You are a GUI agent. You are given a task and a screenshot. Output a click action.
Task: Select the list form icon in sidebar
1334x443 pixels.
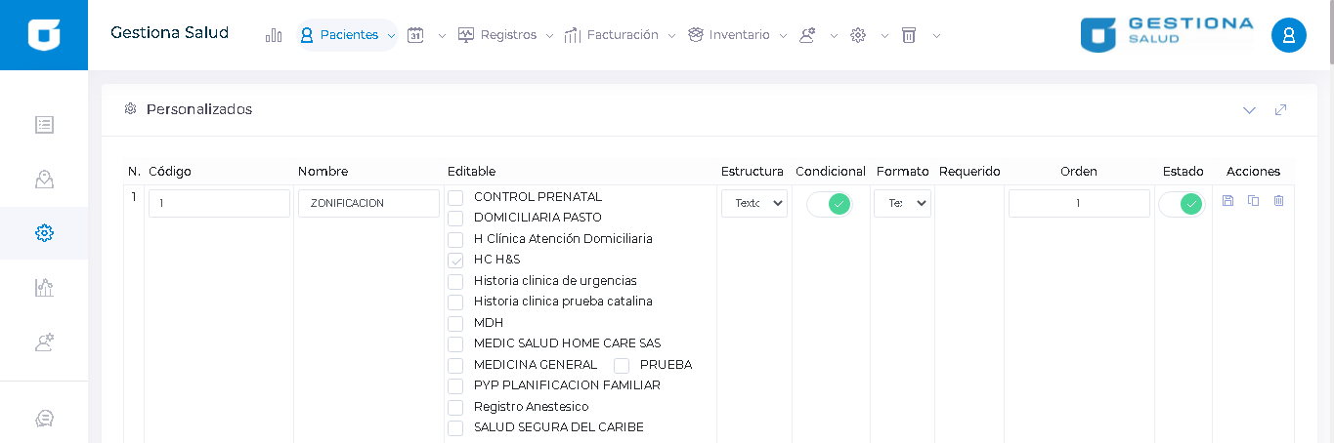pos(44,125)
